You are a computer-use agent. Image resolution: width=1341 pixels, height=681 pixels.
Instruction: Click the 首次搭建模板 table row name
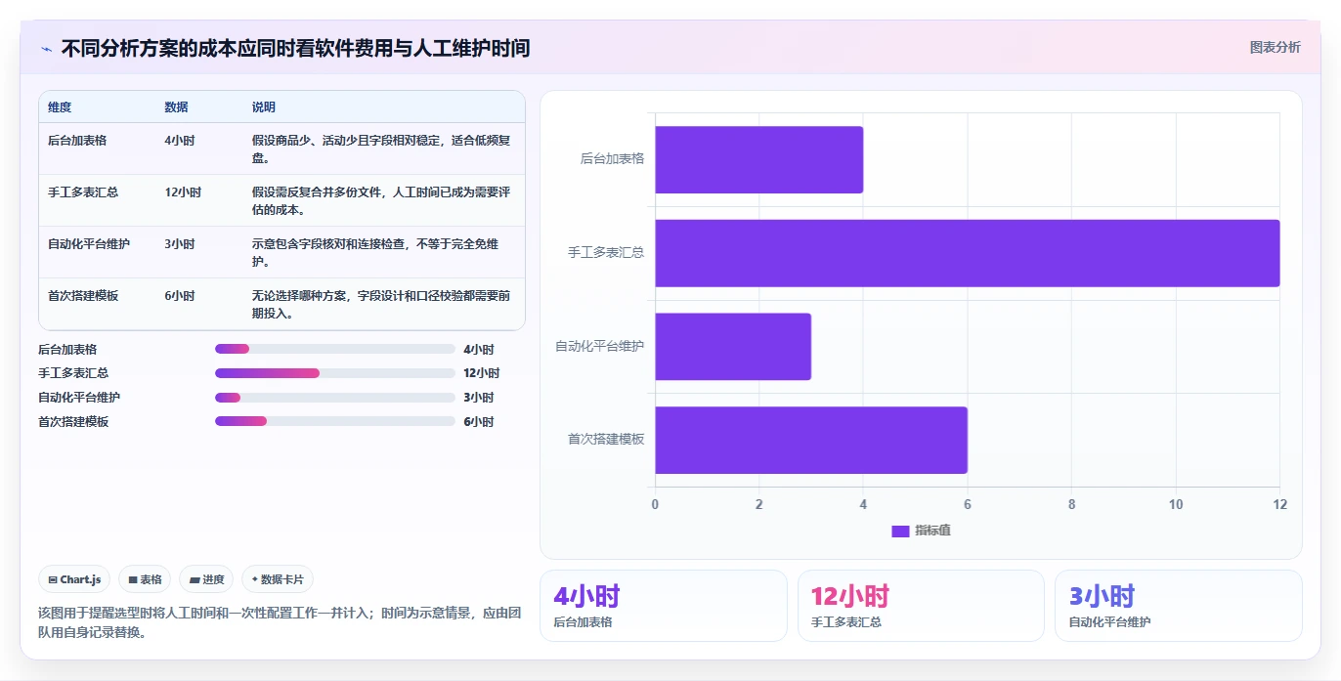click(83, 296)
